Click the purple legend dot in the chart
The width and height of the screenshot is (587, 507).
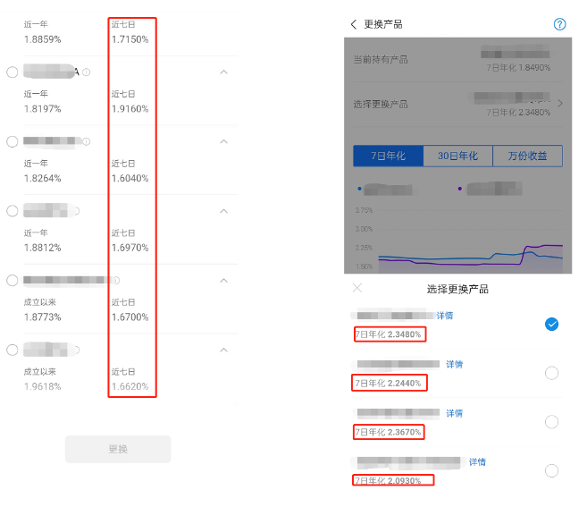coord(460,189)
